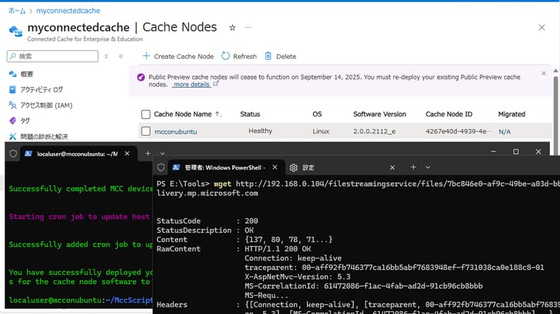560x314 pixels.
Task: Collapse the left navigation menu
Action: [121, 56]
